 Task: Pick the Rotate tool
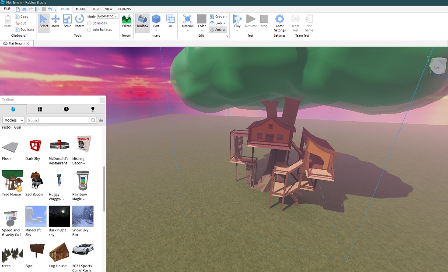pos(80,21)
